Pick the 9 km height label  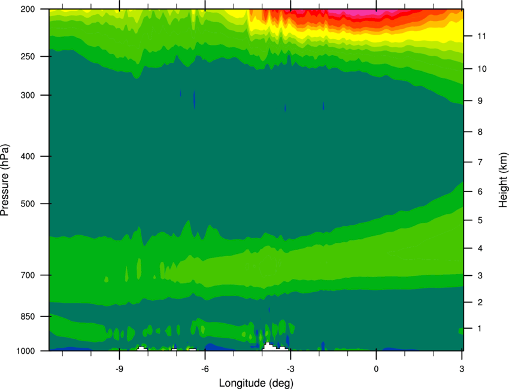(480, 101)
